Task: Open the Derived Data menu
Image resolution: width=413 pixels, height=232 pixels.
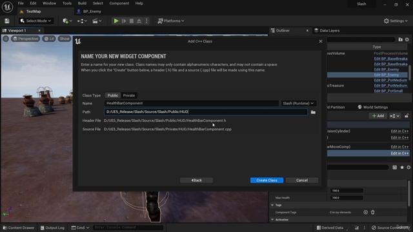Action: coord(330,227)
